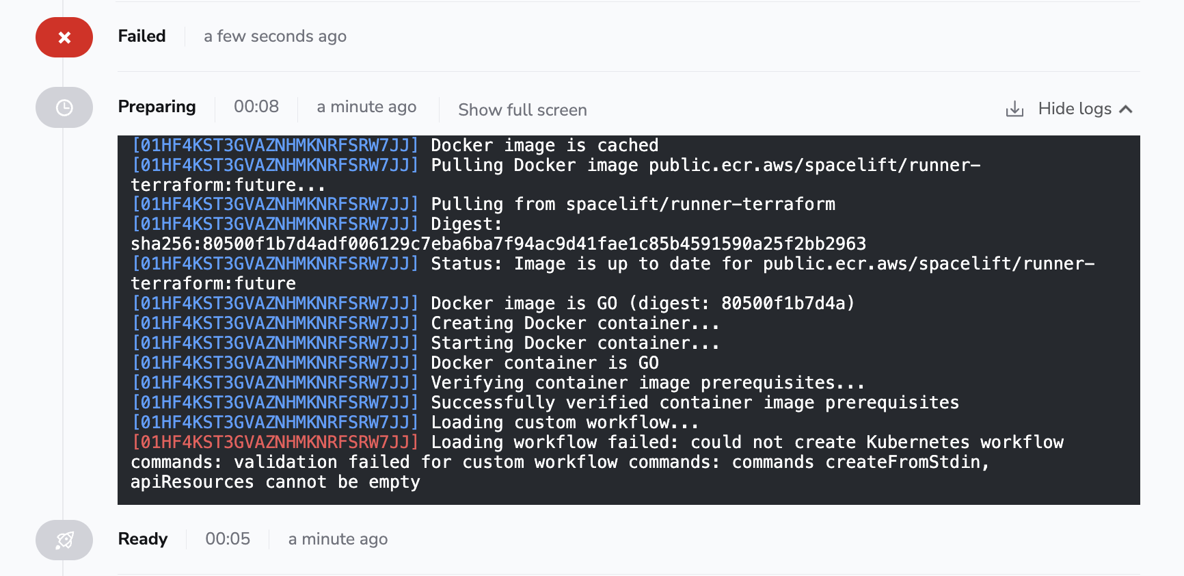The height and width of the screenshot is (576, 1184).
Task: Toggle the Failed run details open
Action: 141,36
